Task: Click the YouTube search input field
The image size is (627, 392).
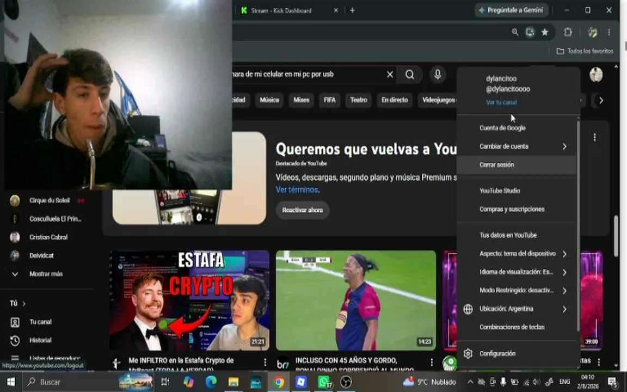Action: (x=308, y=75)
